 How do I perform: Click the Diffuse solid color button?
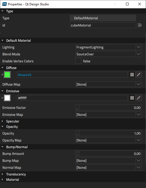pyautogui.click(x=132, y=75)
